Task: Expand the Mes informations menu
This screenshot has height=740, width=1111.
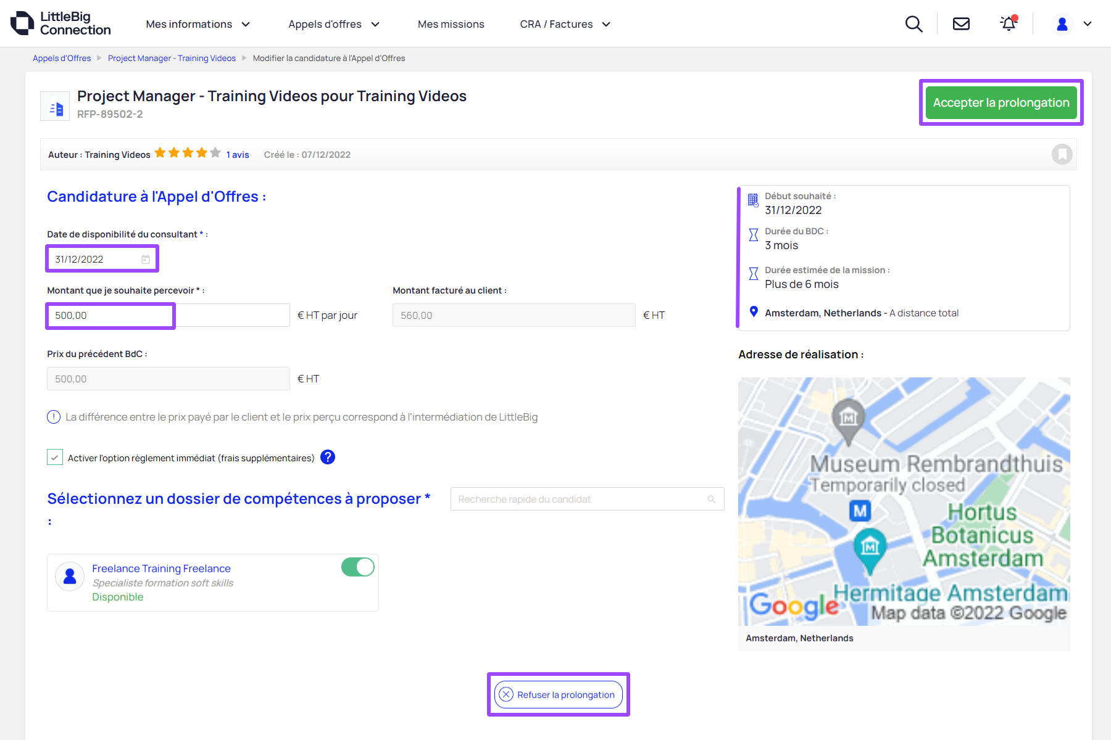Action: 198,24
